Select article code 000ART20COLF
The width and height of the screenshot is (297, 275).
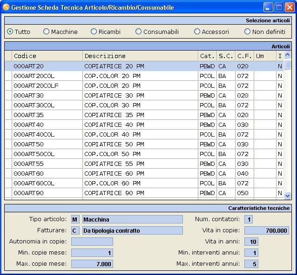[144, 86]
